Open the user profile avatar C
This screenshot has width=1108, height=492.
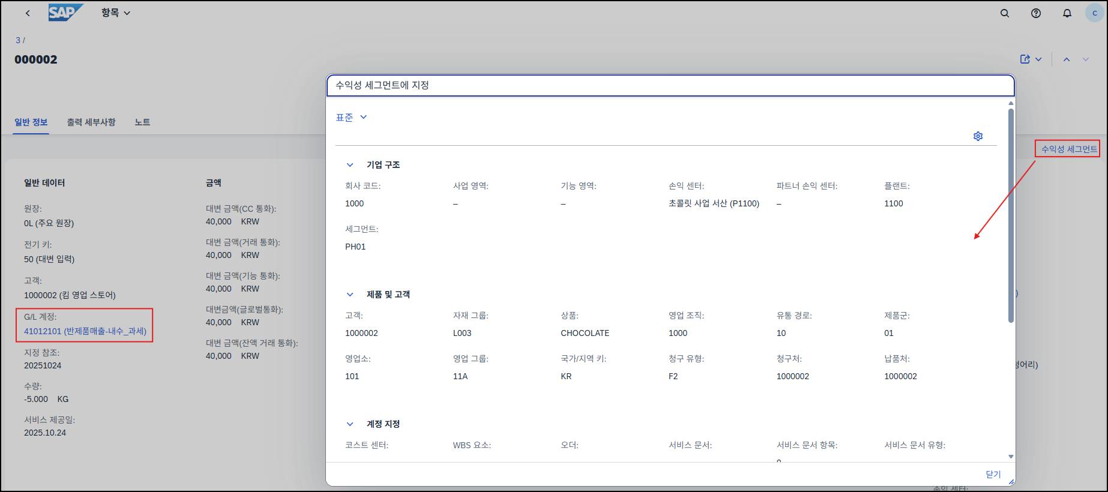(x=1095, y=13)
